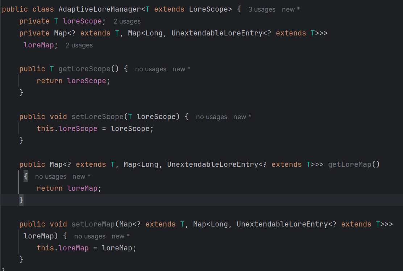This screenshot has height=271, width=403.
Task: Click loreScope in 'private T loreScope;'
Action: pyautogui.click(x=82, y=21)
